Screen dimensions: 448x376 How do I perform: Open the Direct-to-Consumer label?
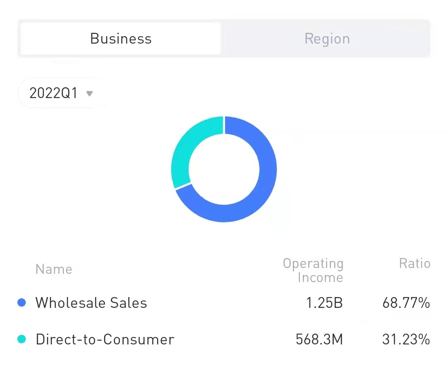tap(105, 339)
